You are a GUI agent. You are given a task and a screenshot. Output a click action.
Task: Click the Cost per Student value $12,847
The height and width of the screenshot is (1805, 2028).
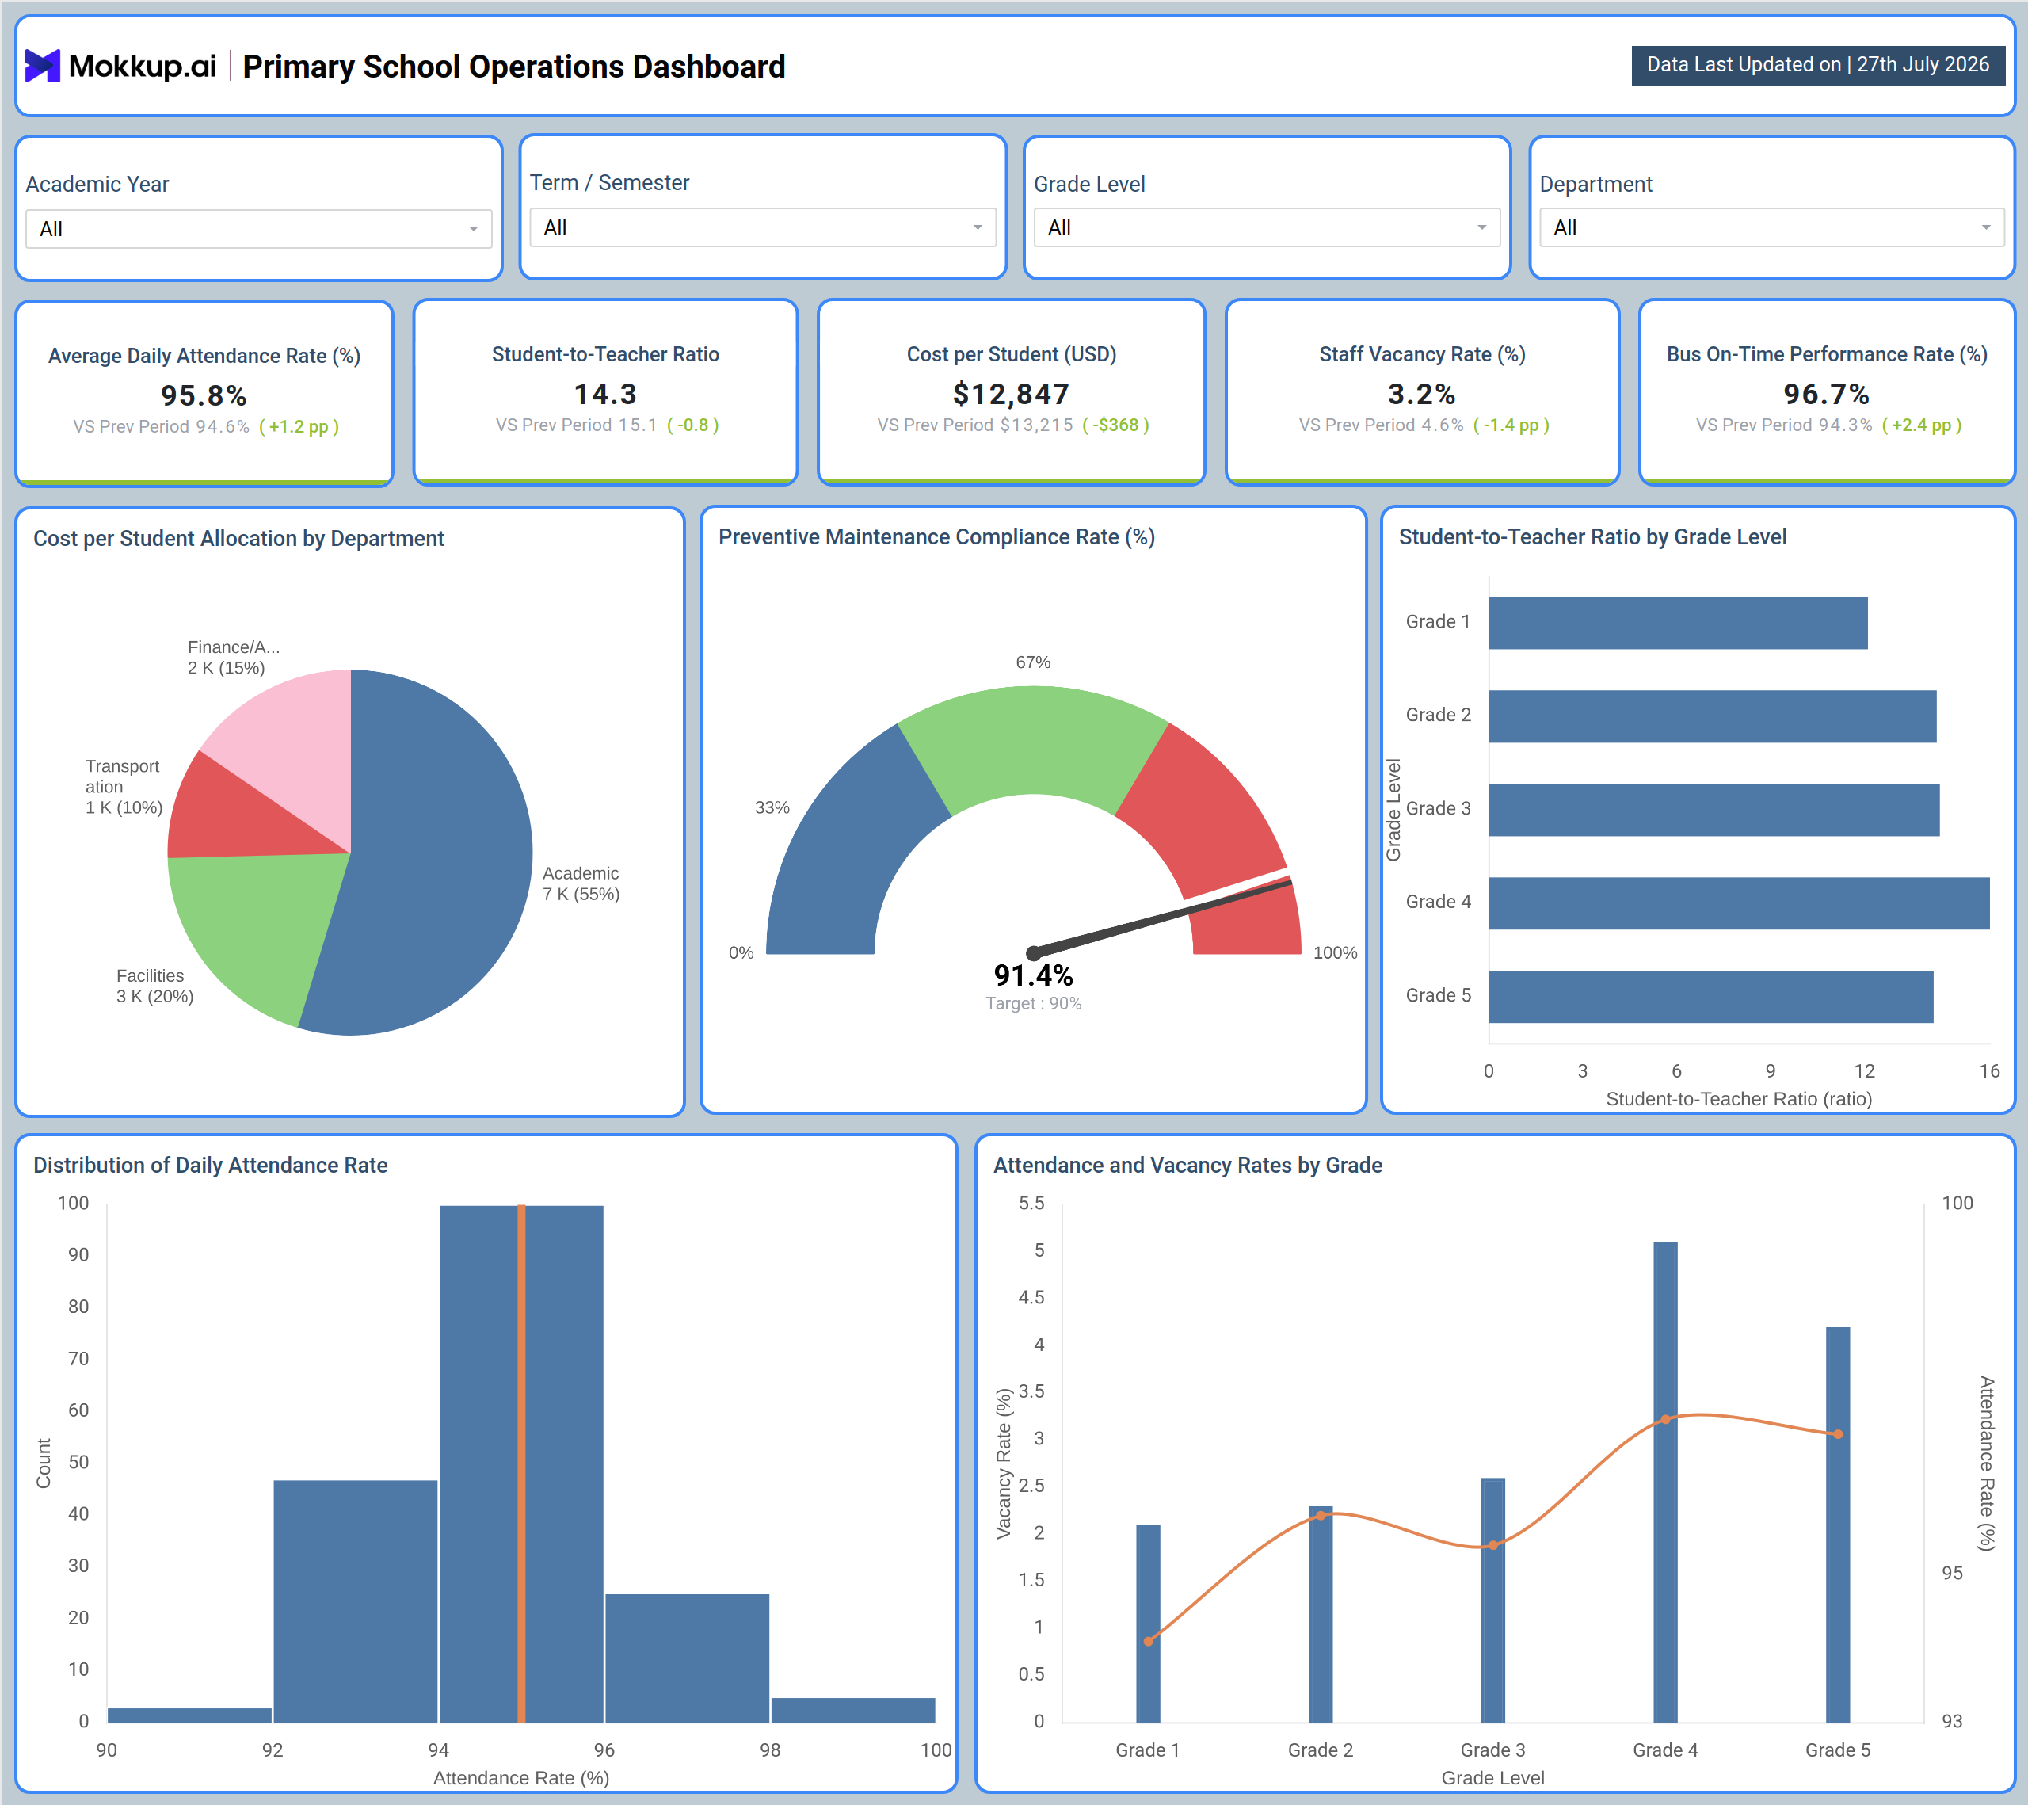pyautogui.click(x=1011, y=394)
